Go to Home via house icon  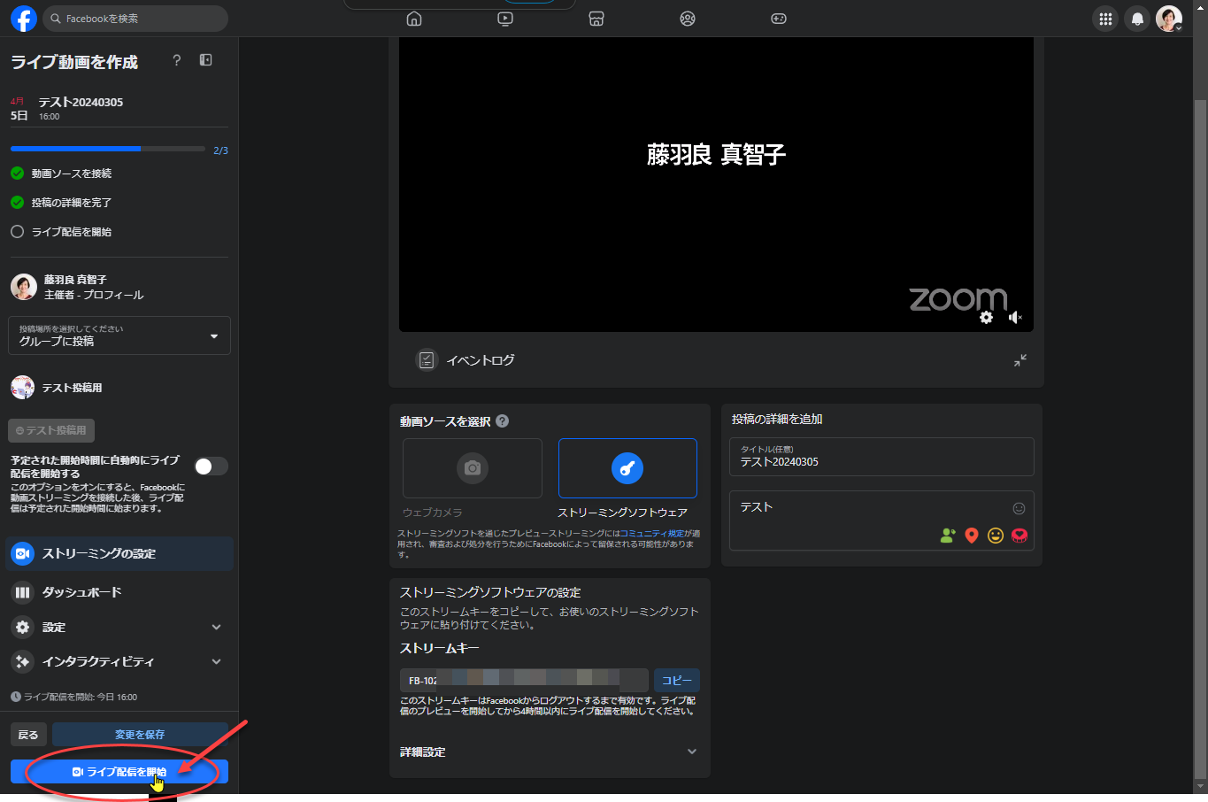coord(414,19)
